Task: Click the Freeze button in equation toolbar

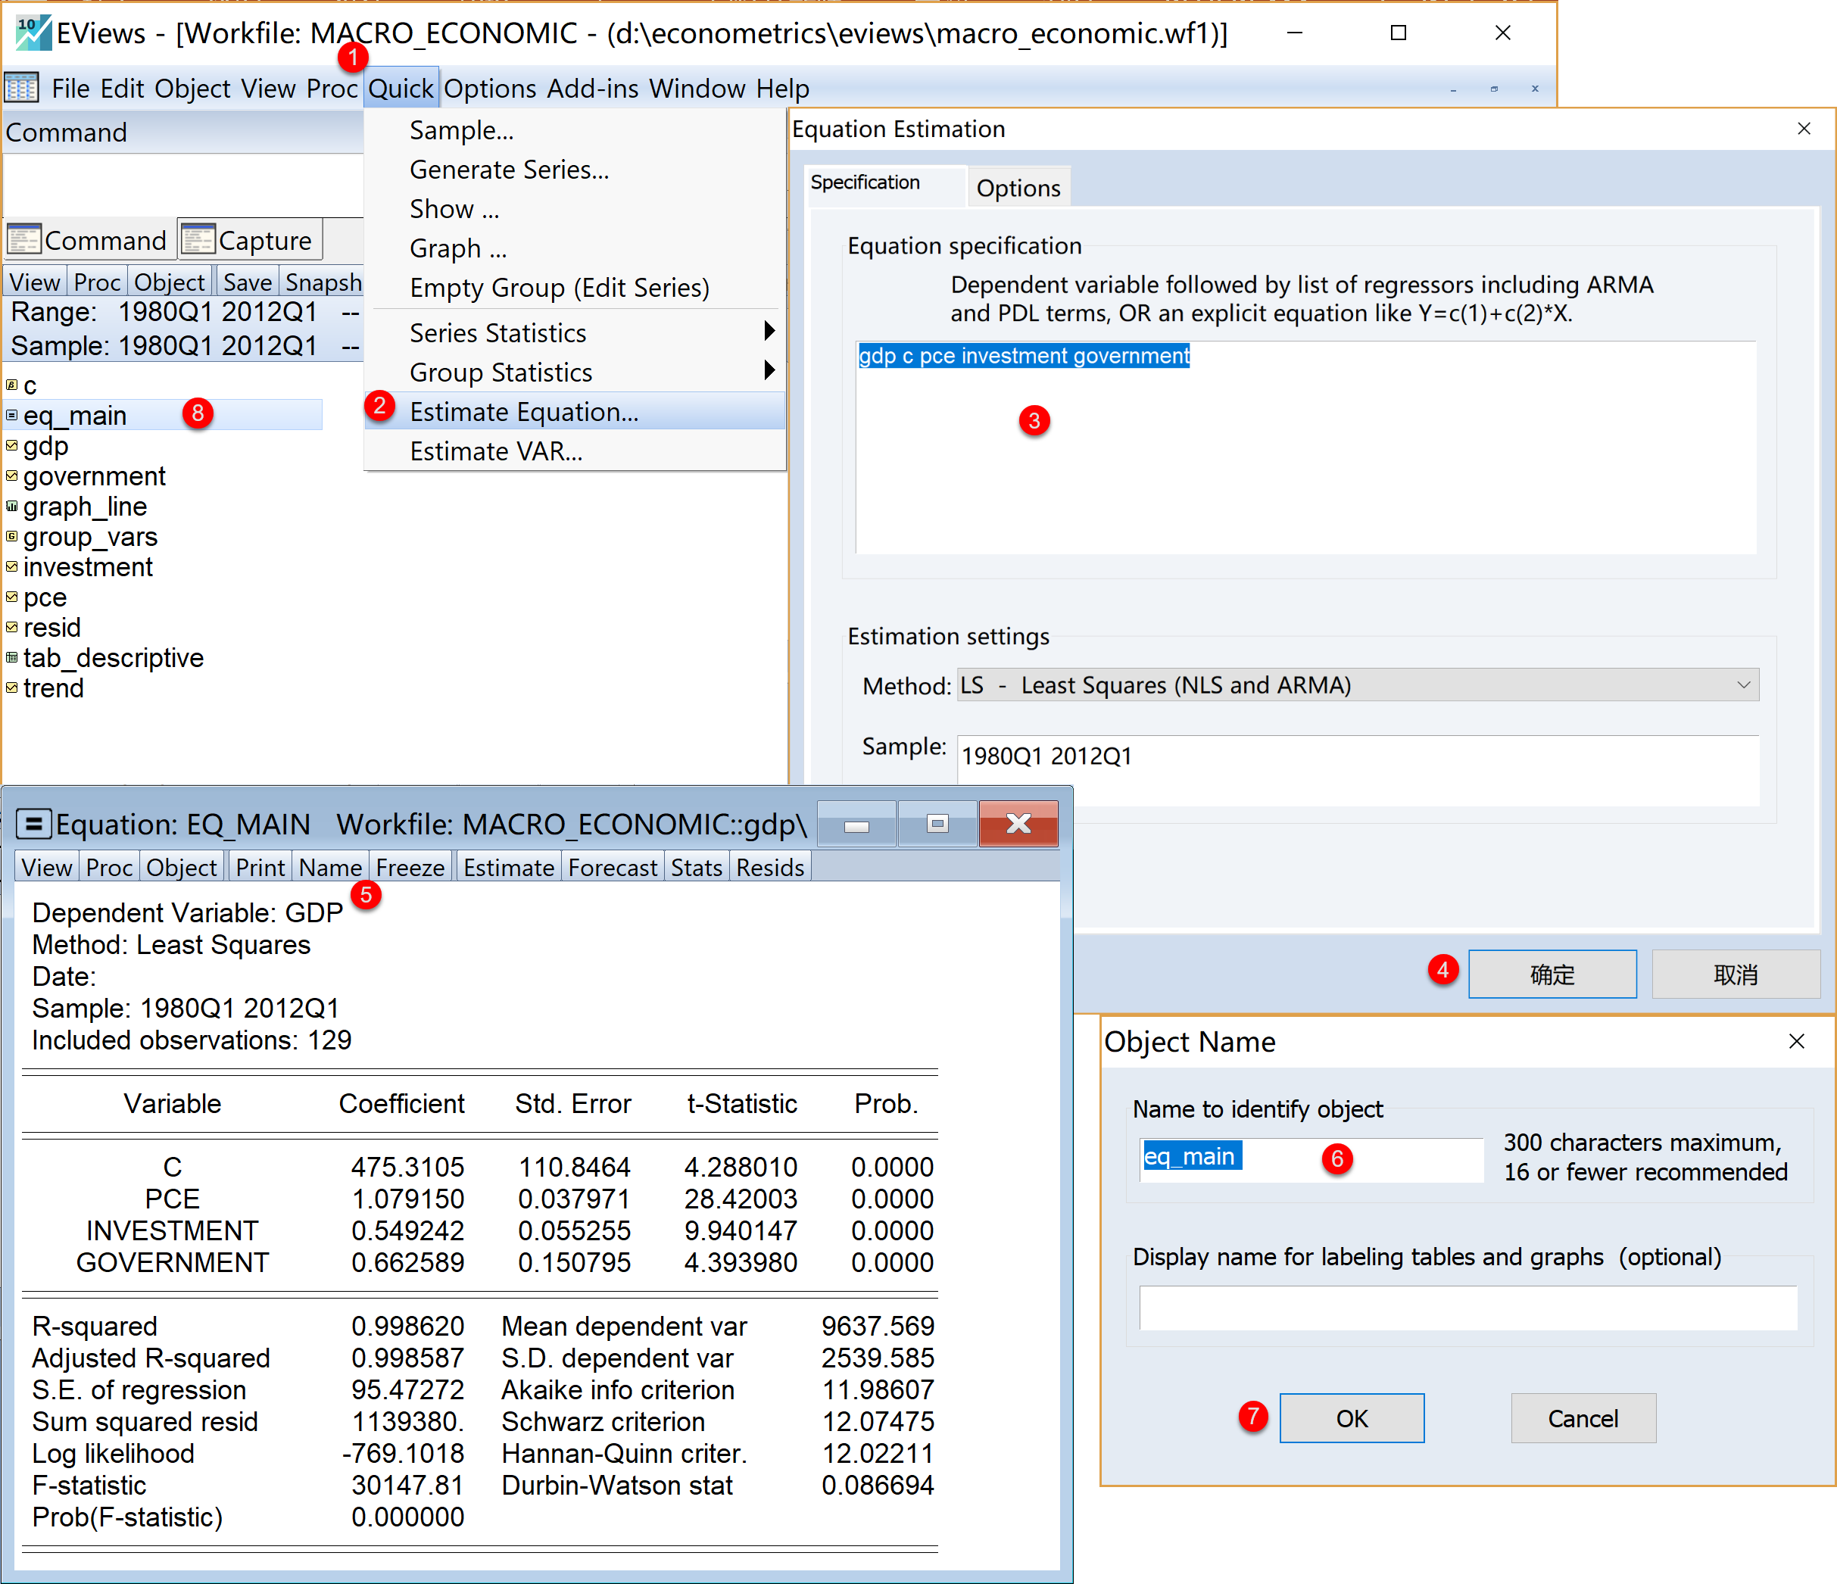Action: coord(410,867)
